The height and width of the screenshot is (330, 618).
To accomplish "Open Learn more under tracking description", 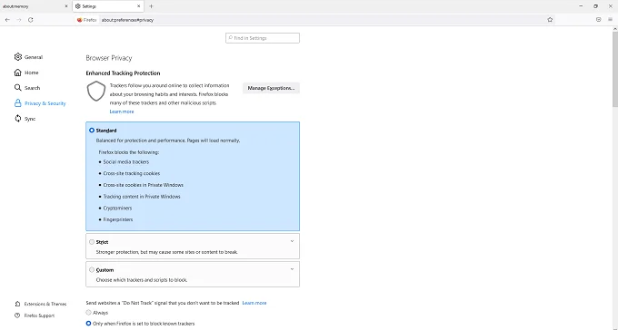I will pyautogui.click(x=122, y=112).
